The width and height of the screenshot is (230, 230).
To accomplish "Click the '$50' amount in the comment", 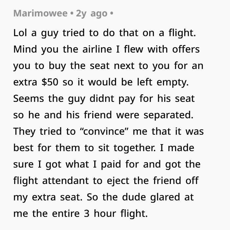I will click(50, 82).
